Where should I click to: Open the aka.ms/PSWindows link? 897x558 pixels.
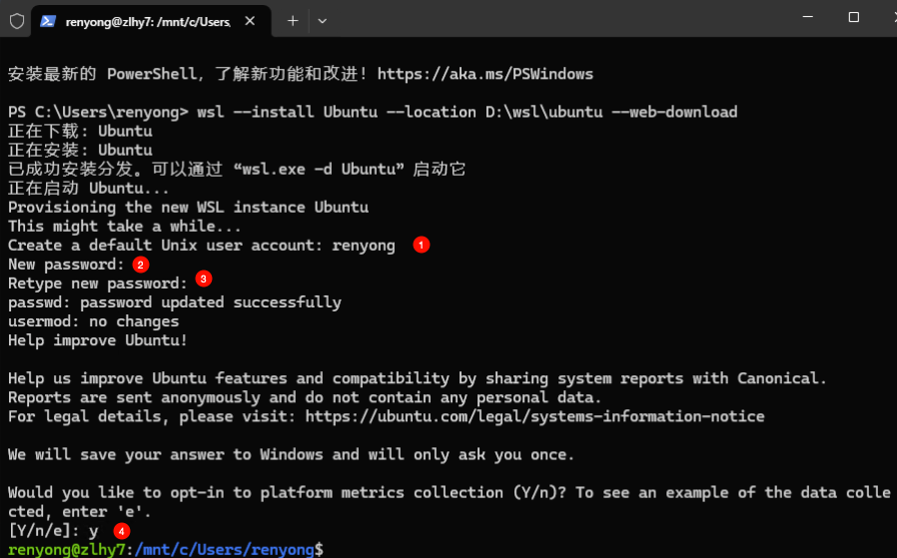tap(485, 74)
